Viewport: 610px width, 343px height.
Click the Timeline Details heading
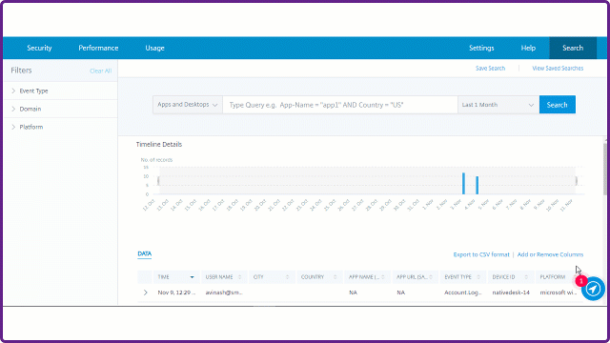click(x=159, y=144)
